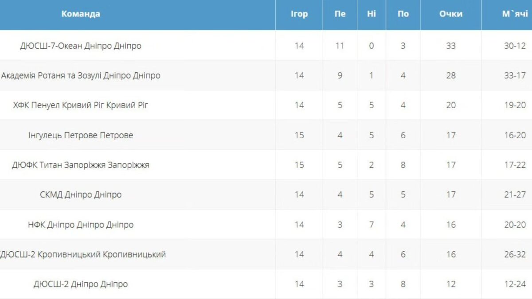Click the 26-32 goals cell

point(515,254)
